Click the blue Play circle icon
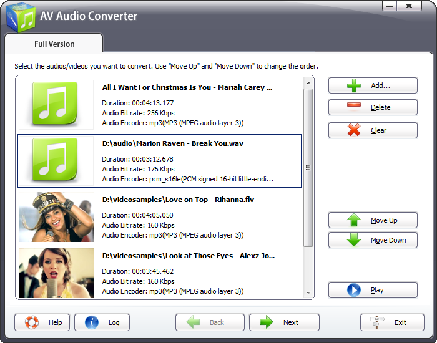This screenshot has width=437, height=343. (x=354, y=290)
